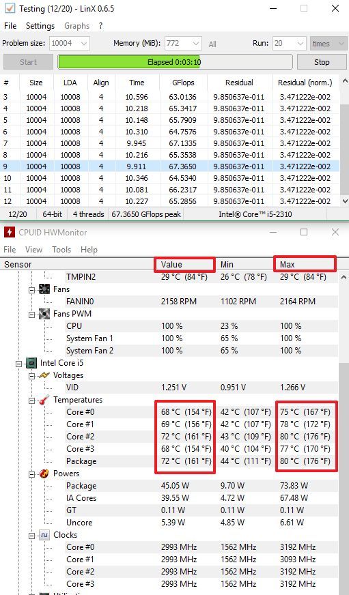Collapse the Temperatures section
The width and height of the screenshot is (349, 595).
point(31,401)
